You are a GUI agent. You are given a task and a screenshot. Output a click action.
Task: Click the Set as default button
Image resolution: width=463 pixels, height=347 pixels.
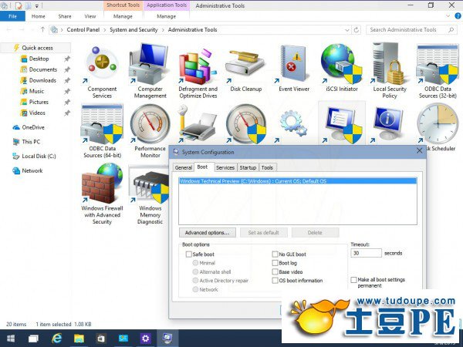[x=263, y=233]
